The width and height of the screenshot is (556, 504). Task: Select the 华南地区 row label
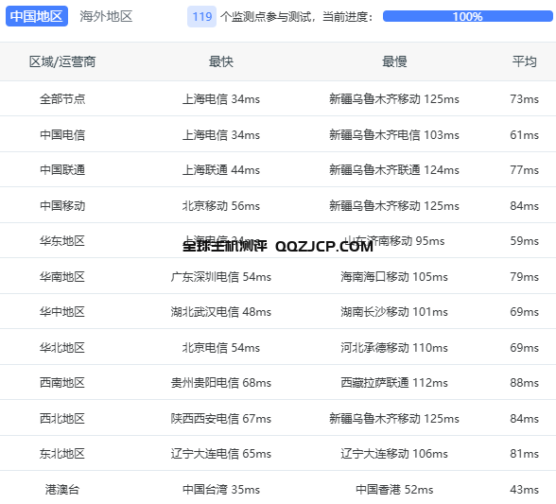coord(62,277)
